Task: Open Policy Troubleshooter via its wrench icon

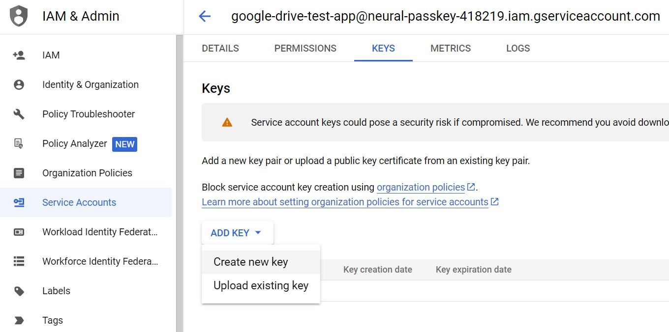Action: [18, 114]
